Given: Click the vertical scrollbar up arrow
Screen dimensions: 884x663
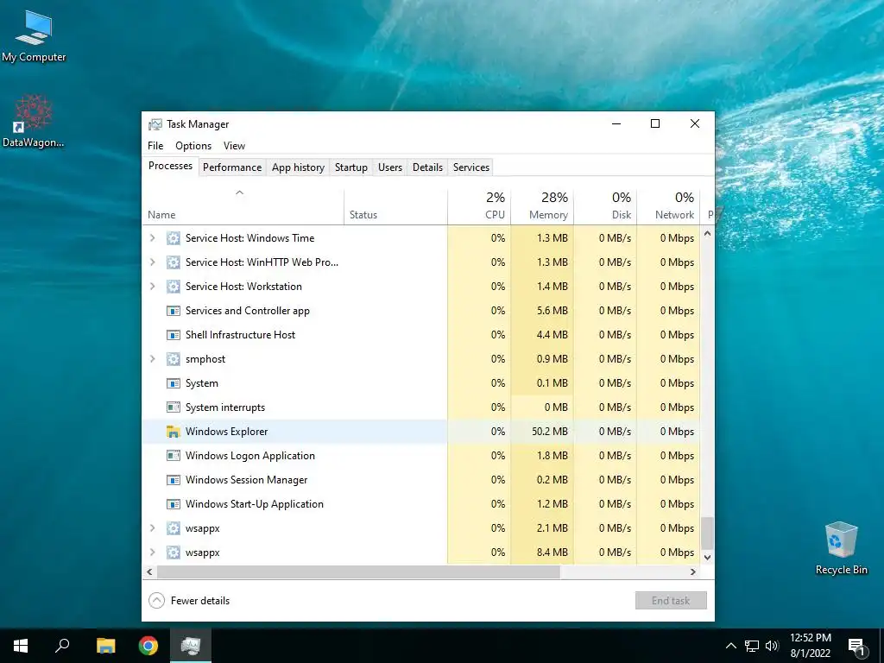Looking at the screenshot, I should (x=708, y=233).
